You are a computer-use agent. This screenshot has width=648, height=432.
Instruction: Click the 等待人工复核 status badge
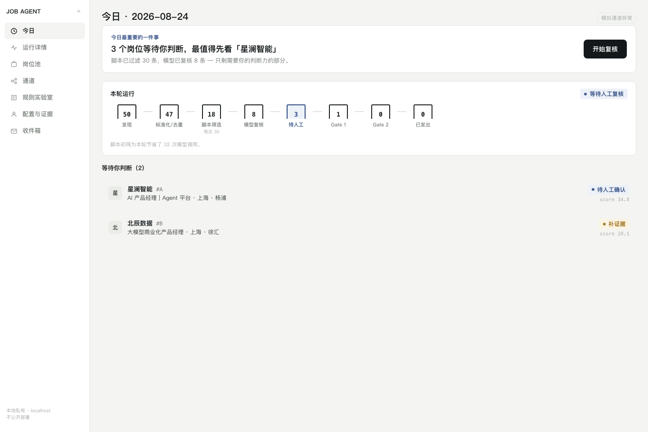click(604, 94)
